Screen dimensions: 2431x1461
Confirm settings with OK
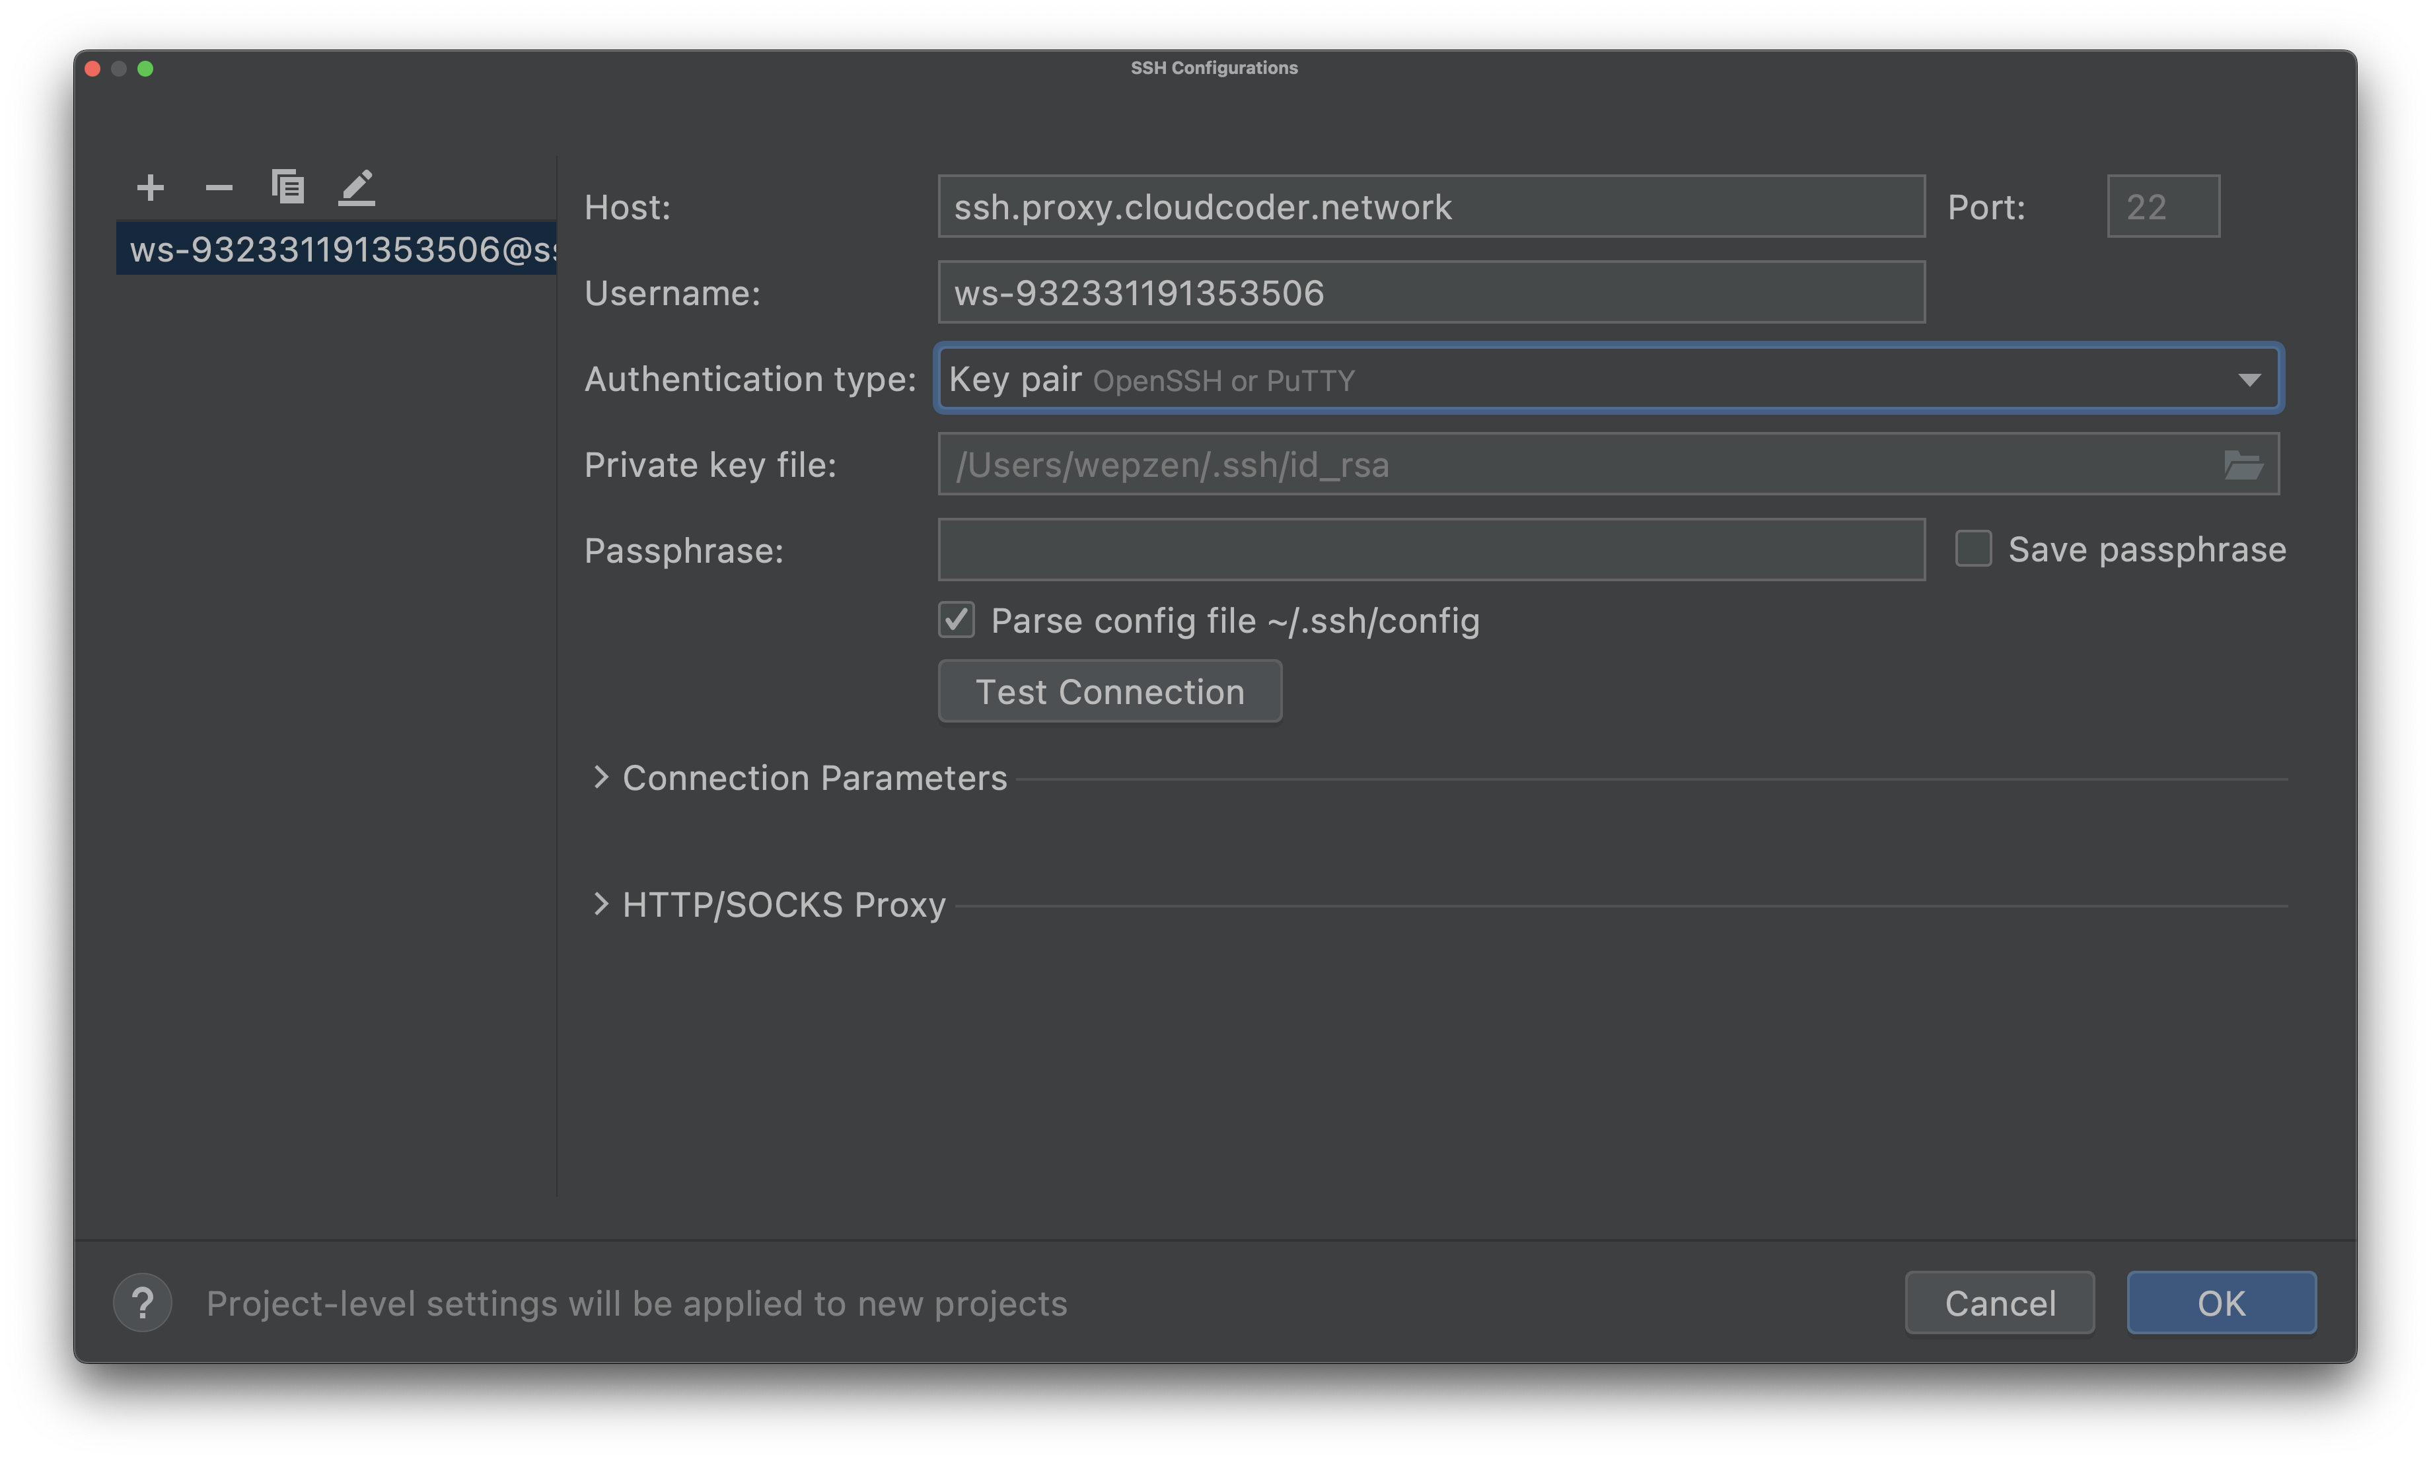2222,1302
